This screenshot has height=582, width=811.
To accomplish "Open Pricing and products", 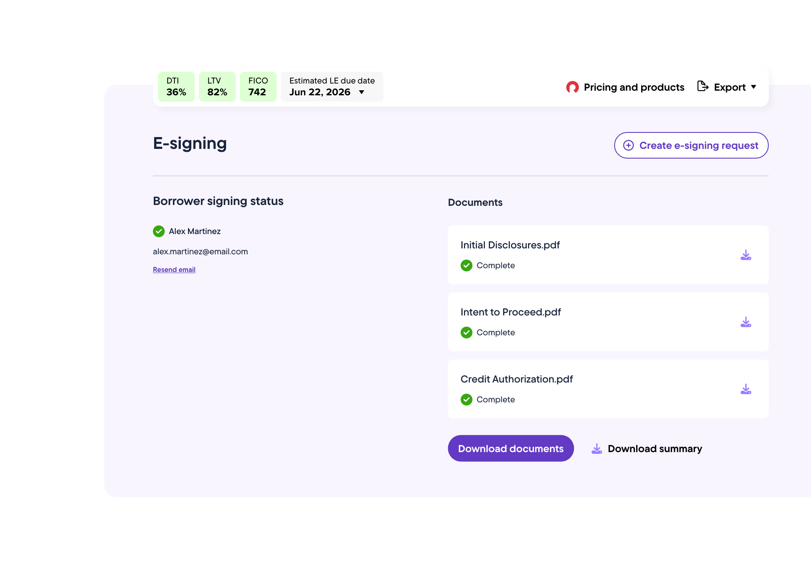I will coord(634,87).
